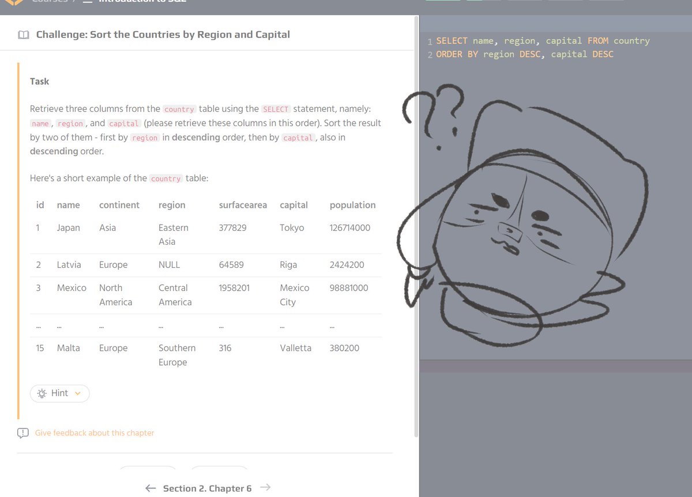Click the 'Task' heading
This screenshot has height=497, width=692.
[x=39, y=81]
